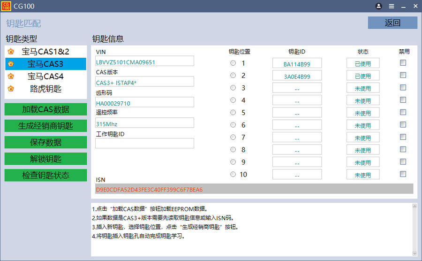The width and height of the screenshot is (422, 261).
Task: Tick the 禁用 checkbox for key 1
Action: (403, 62)
